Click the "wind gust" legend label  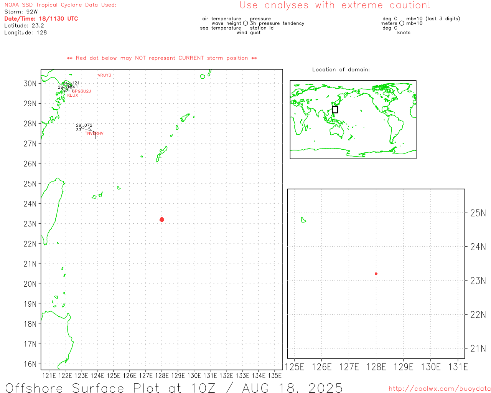249,33
